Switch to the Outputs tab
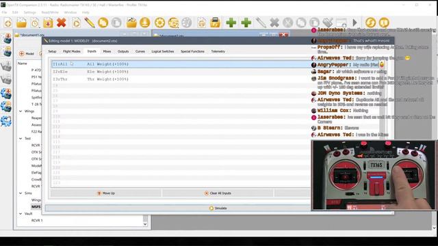This screenshot has width=438, height=246. (123, 51)
